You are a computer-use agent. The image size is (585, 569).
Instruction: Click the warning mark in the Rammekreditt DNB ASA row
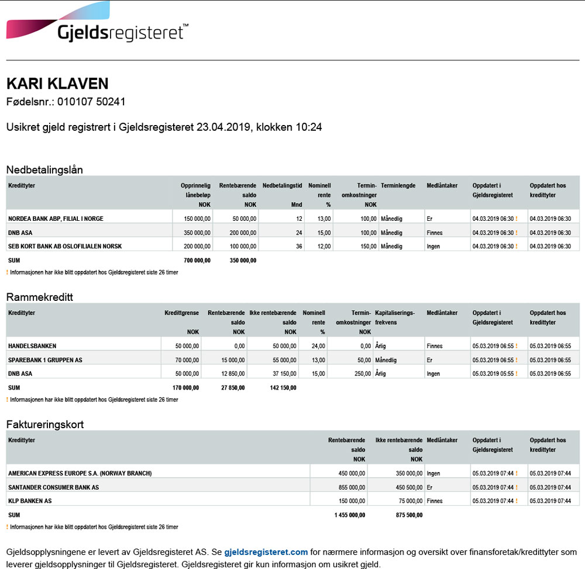[517, 374]
